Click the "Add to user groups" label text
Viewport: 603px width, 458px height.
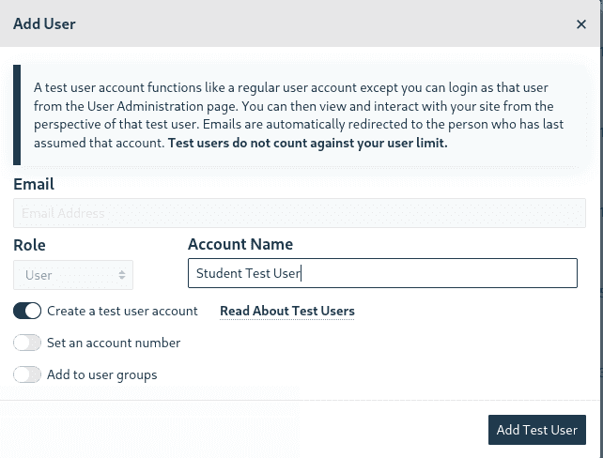coord(102,374)
